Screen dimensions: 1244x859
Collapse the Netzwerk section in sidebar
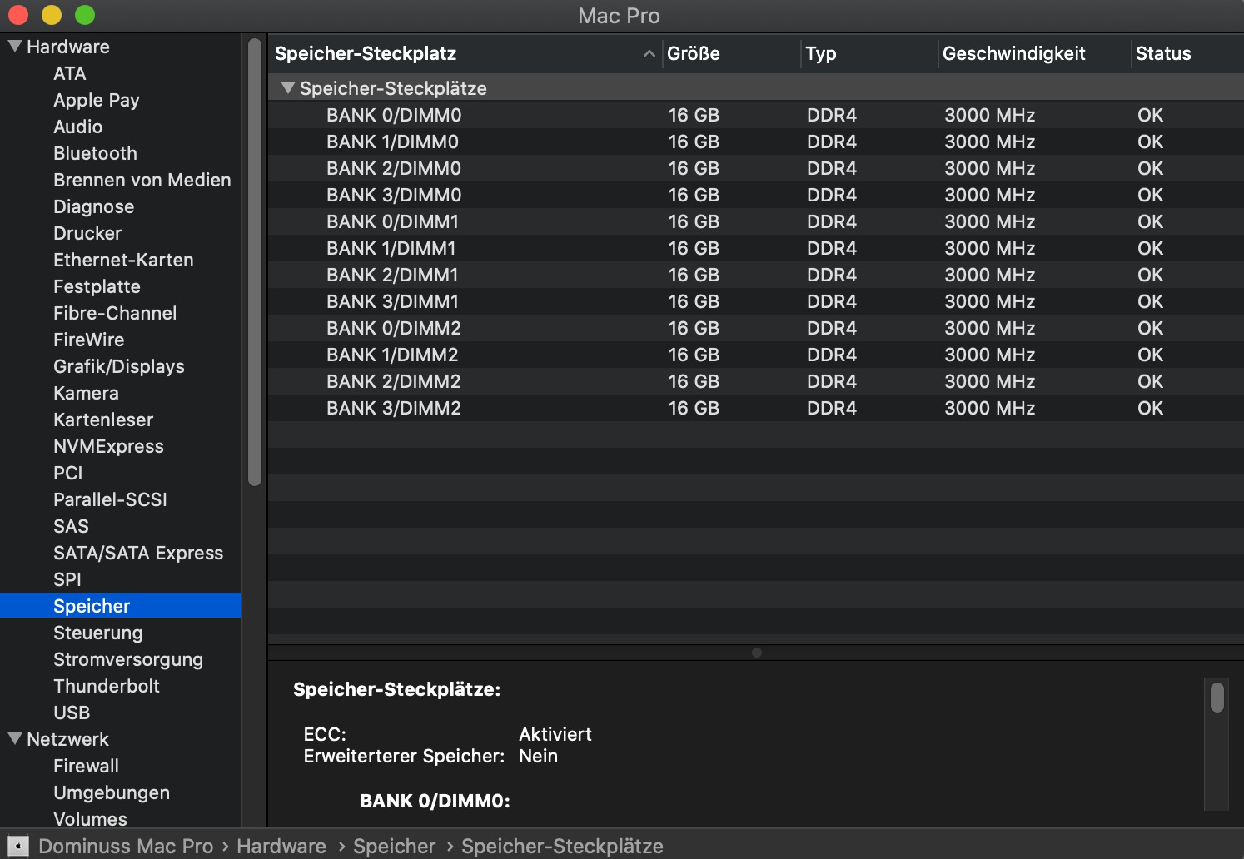[15, 738]
